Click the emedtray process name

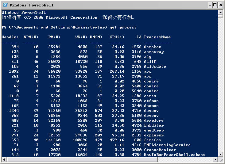point(154,130)
